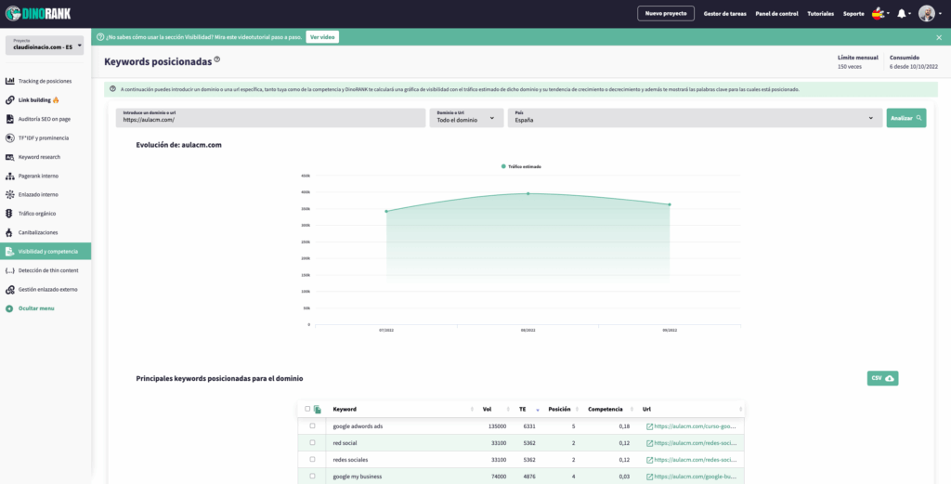Screen dimensions: 951x484
Task: Toggle the select-all checkbox in table header
Action: [307, 409]
